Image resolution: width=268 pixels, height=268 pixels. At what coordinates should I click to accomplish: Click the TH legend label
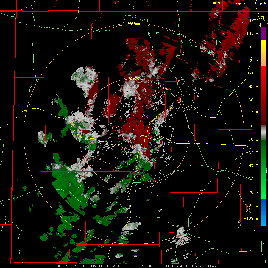(x=256, y=232)
